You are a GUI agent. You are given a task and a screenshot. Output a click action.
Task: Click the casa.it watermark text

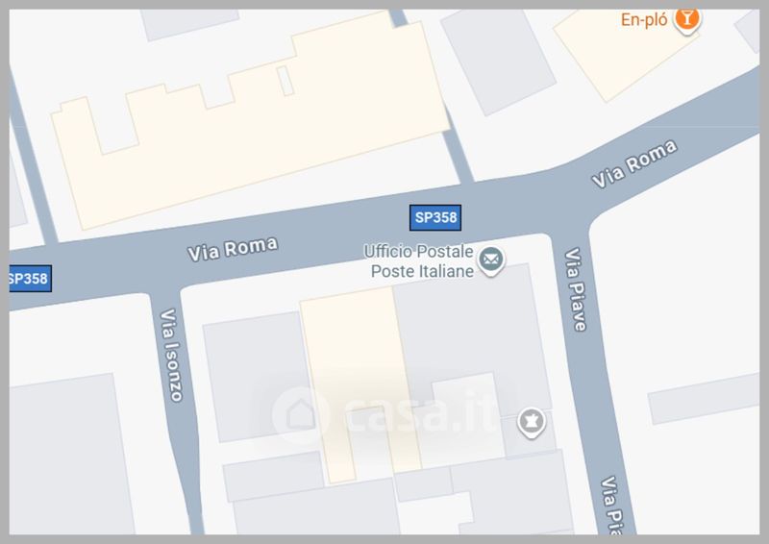coord(421,415)
